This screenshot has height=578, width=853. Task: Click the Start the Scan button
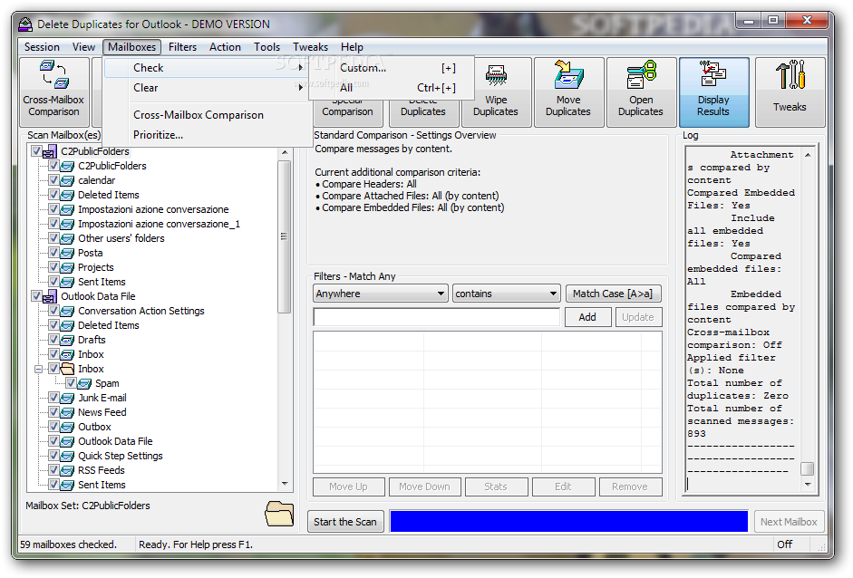pos(345,522)
